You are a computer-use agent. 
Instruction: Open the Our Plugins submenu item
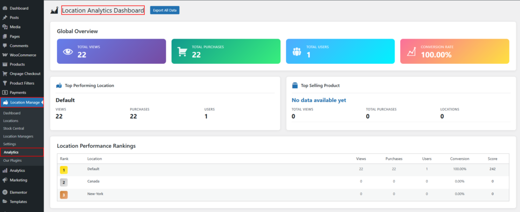pos(13,160)
